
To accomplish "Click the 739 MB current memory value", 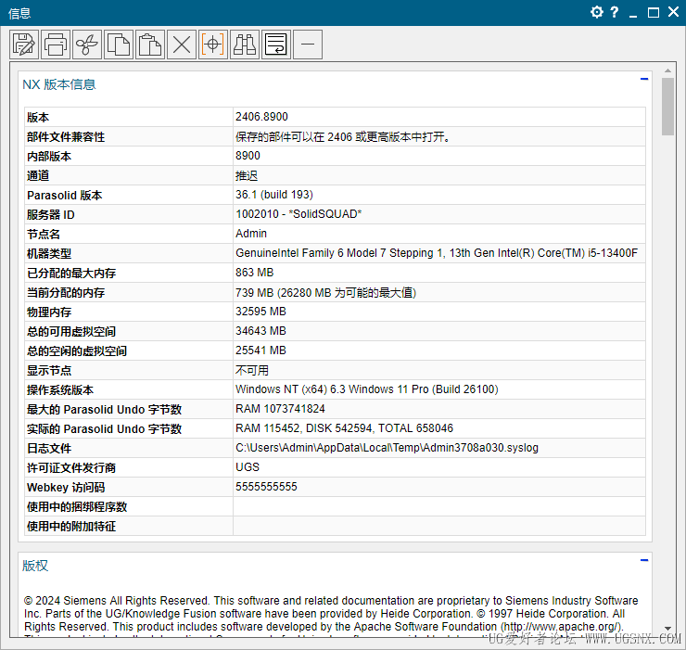I will tap(325, 292).
